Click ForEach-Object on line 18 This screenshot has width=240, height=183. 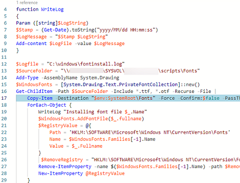point(47,105)
